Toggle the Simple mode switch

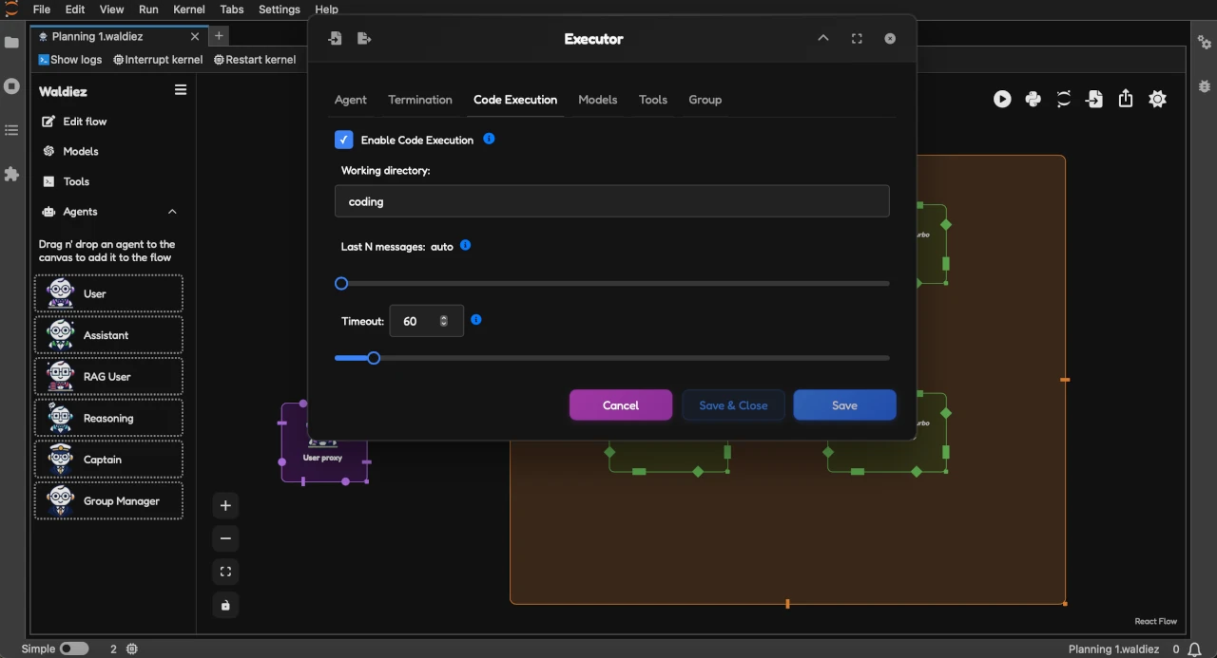pyautogui.click(x=74, y=649)
